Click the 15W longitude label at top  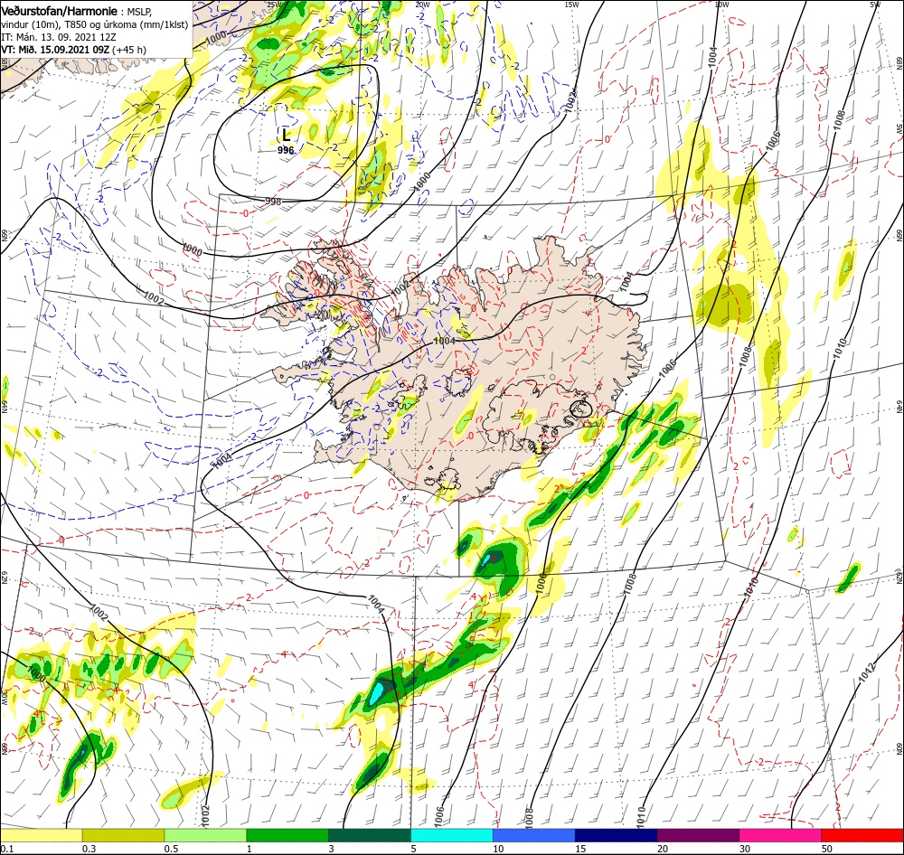click(x=571, y=5)
